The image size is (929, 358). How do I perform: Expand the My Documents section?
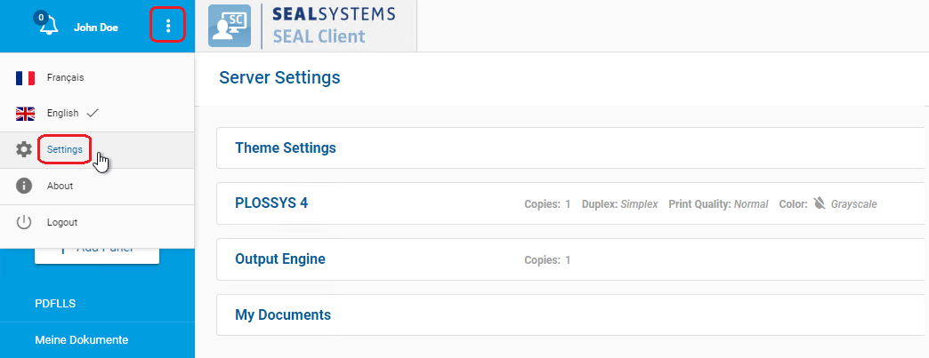[x=283, y=314]
